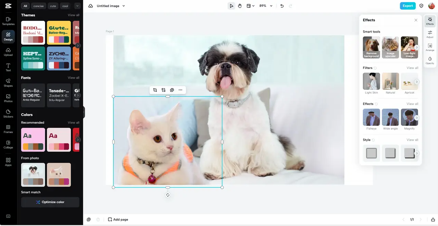Image resolution: width=438 pixels, height=226 pixels.
Task: Show more Filters with arrow
Action: coord(417,82)
